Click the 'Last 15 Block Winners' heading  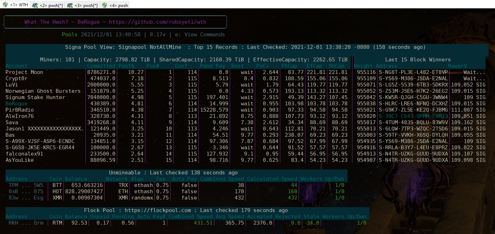(x=418, y=60)
